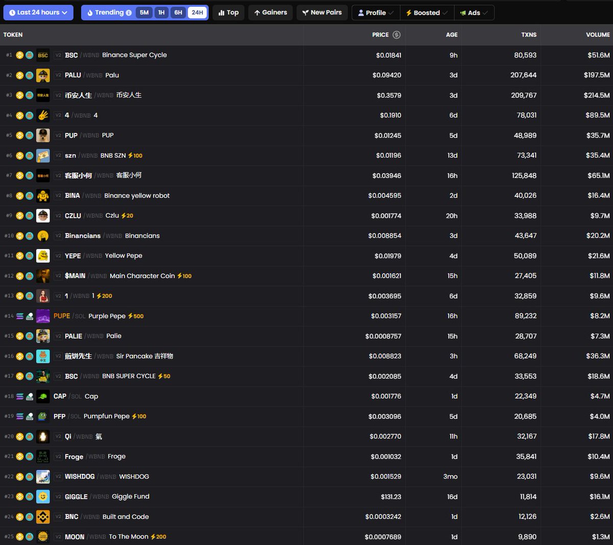Click the Top ranking button
Image resolution: width=613 pixels, height=545 pixels.
228,13
